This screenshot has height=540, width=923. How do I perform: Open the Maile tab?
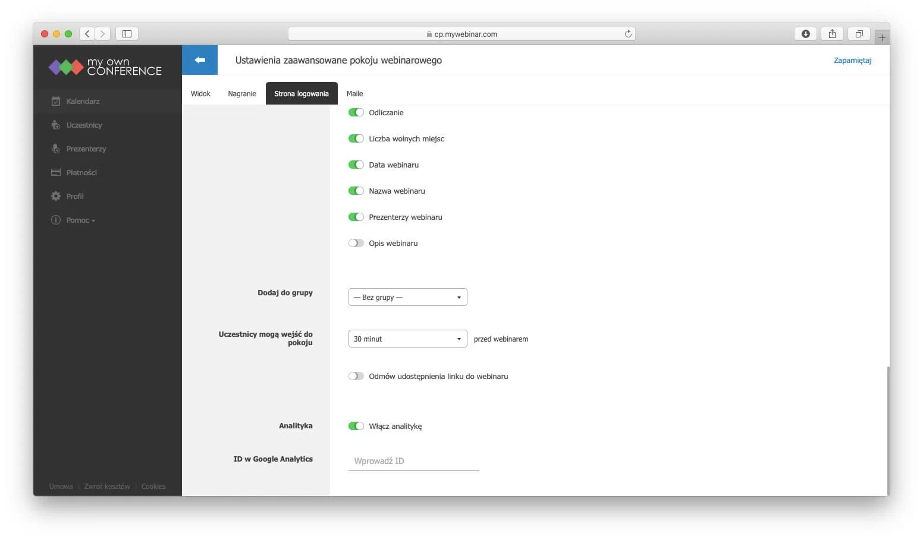355,93
